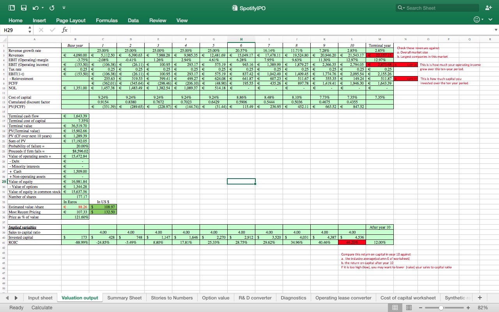
Task: Toggle the smiley feedback icon near the ribbon
Action: coord(476,19)
